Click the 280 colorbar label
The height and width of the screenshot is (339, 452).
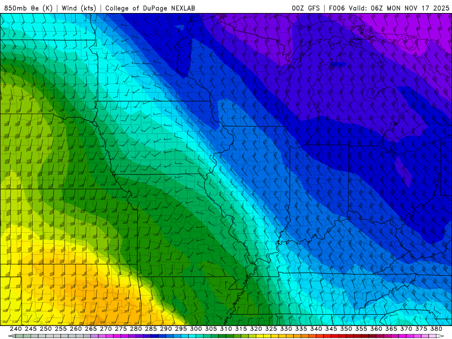pyautogui.click(x=136, y=329)
